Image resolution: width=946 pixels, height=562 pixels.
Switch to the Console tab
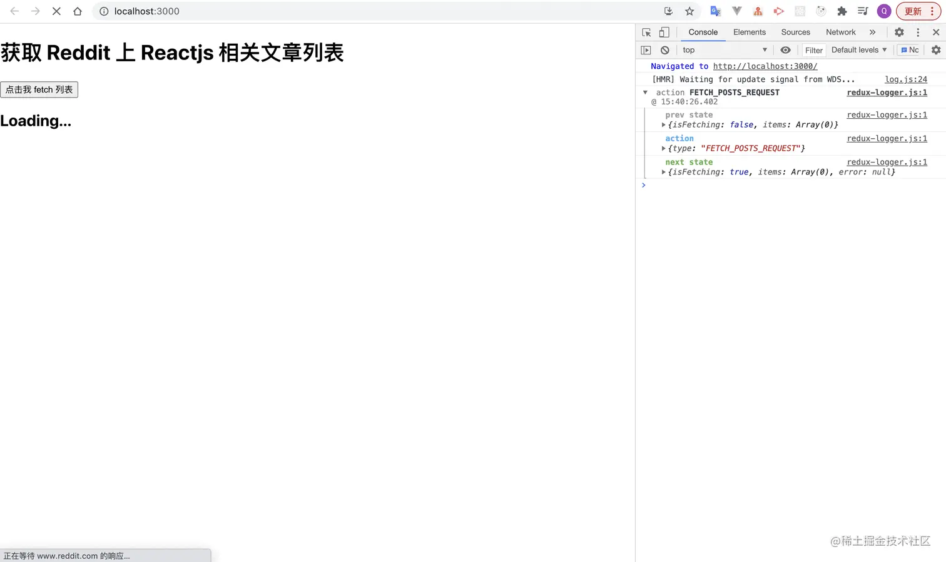click(x=703, y=33)
